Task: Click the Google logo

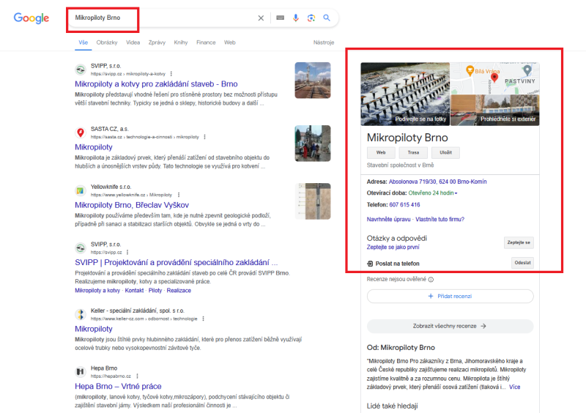Action: 31,18
